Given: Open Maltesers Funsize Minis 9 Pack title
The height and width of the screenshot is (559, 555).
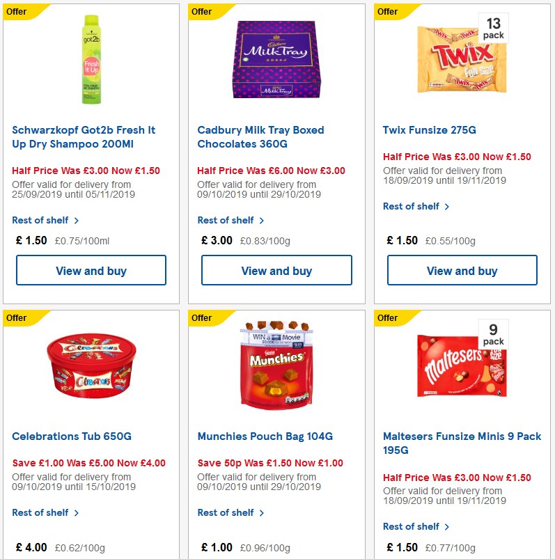Looking at the screenshot, I should pos(461,443).
